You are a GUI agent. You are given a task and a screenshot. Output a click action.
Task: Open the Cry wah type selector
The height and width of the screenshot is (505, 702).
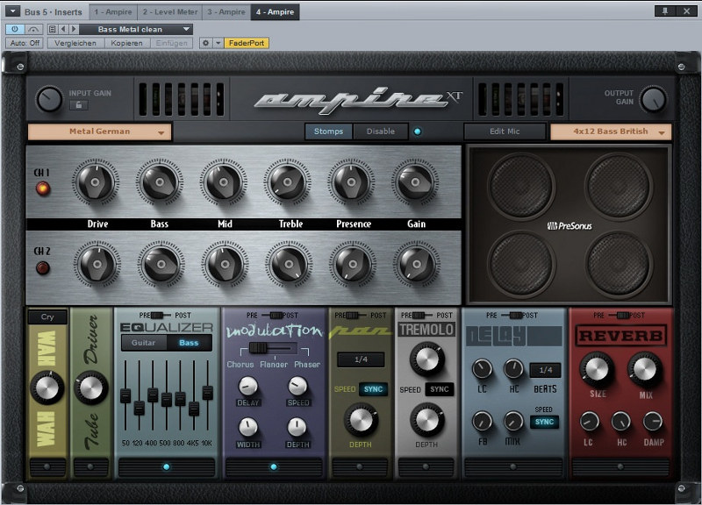click(x=47, y=317)
